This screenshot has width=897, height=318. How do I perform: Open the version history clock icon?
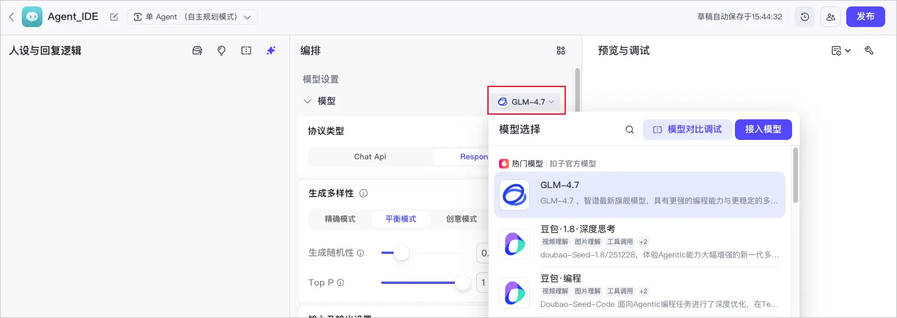tap(805, 17)
